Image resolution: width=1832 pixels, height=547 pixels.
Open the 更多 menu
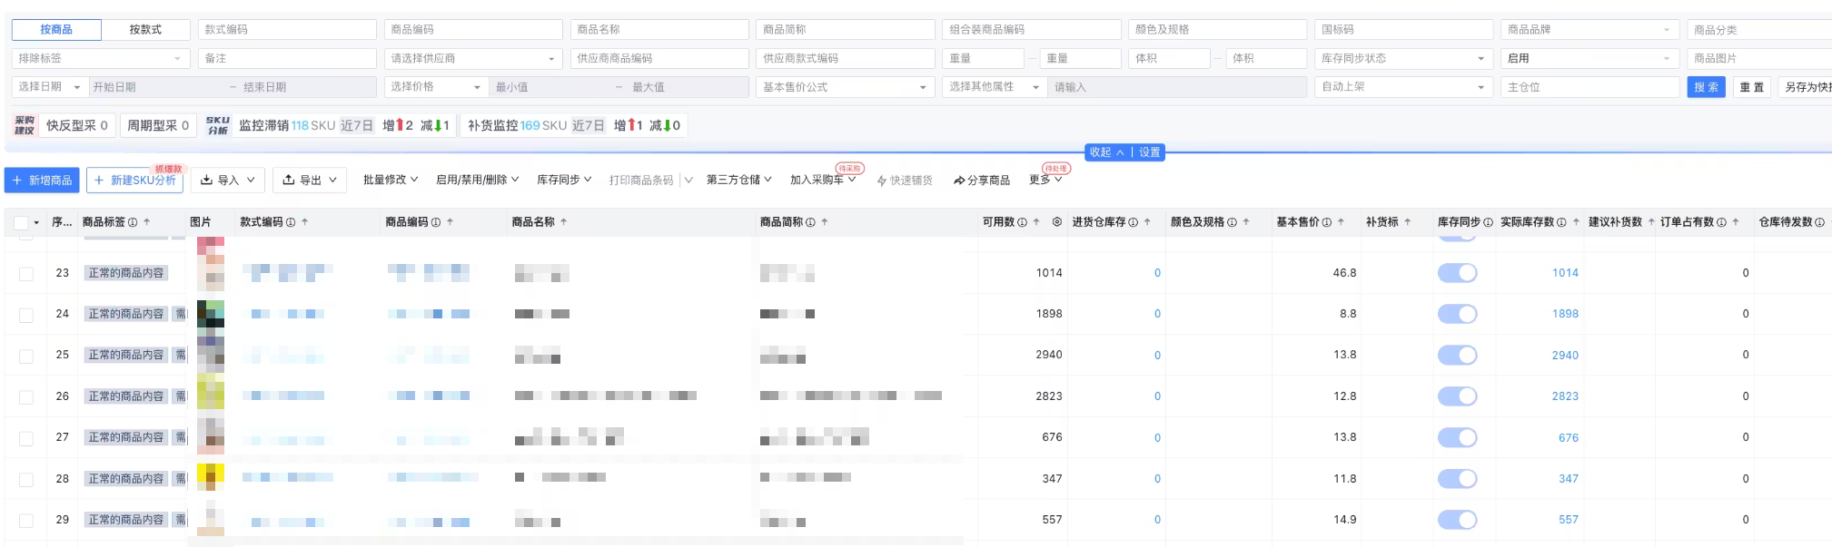[x=1045, y=180]
